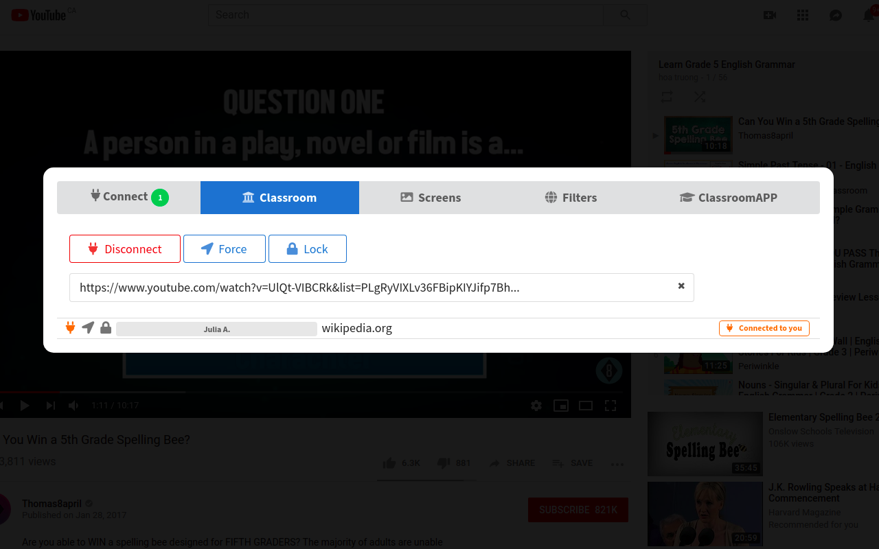Screen dimensions: 879x549
Task: Click the green connected count badge
Action: (160, 198)
